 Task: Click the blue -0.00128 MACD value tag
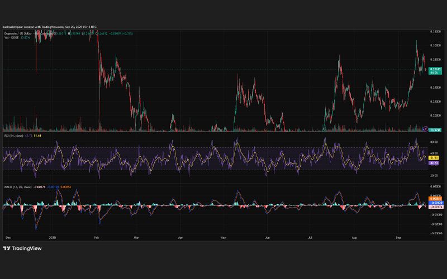pos(436,203)
